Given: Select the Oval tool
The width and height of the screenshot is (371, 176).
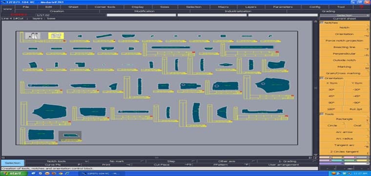Looking at the screenshot, I should (357, 126).
